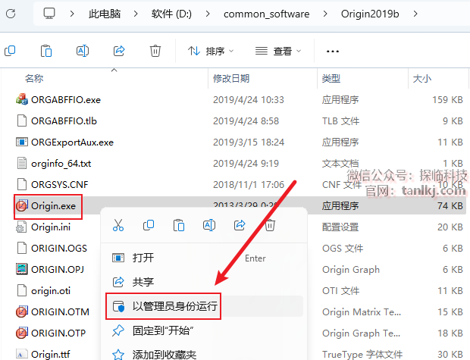Go to common_software breadcrumb
The image size is (470, 360).
pos(267,14)
